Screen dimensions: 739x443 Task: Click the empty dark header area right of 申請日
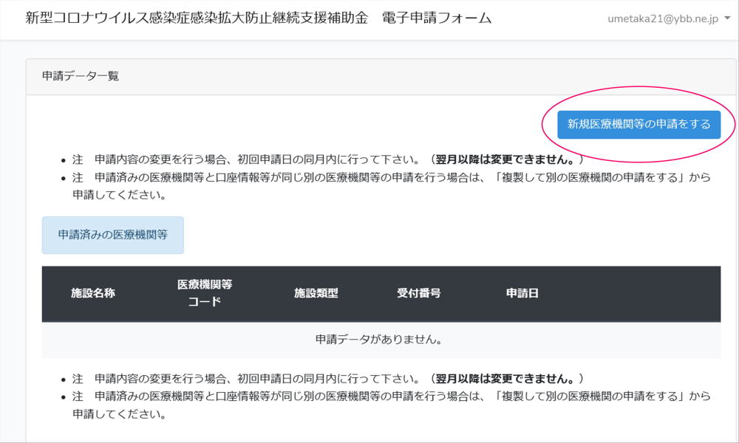coord(636,293)
